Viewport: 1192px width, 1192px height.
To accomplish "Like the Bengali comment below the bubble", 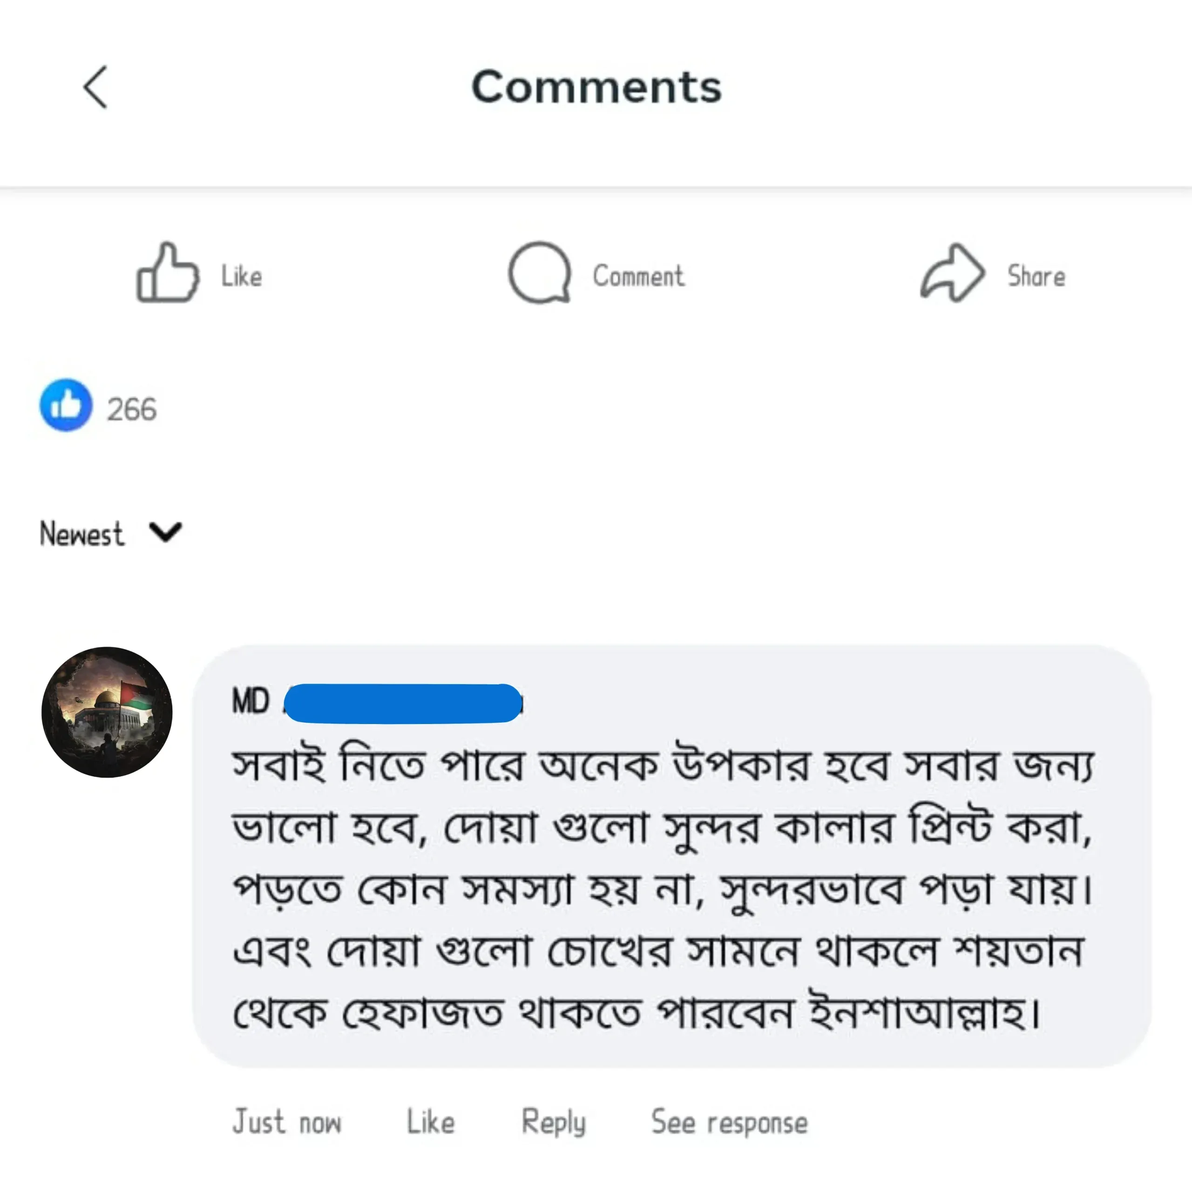I will click(431, 1122).
